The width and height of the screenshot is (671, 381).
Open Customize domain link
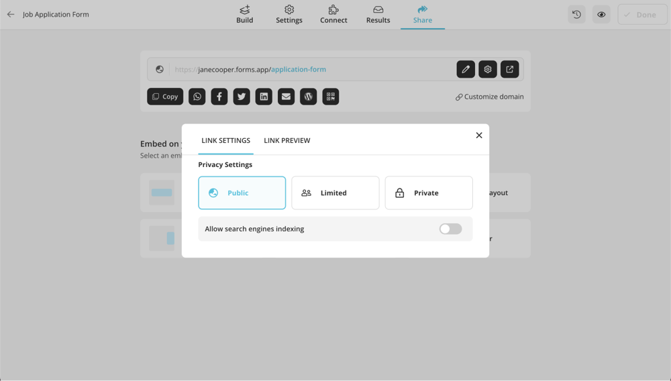(490, 97)
